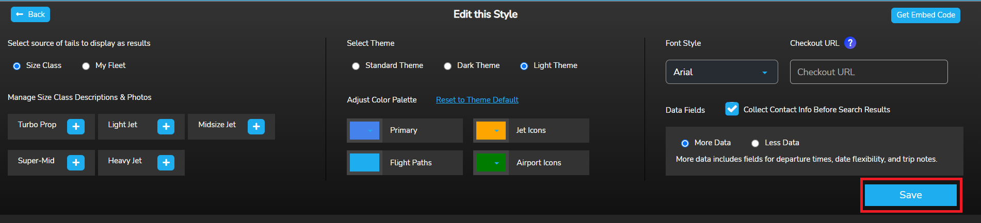Click the Flight Paths color swatch
The width and height of the screenshot is (981, 223).
[x=364, y=163]
